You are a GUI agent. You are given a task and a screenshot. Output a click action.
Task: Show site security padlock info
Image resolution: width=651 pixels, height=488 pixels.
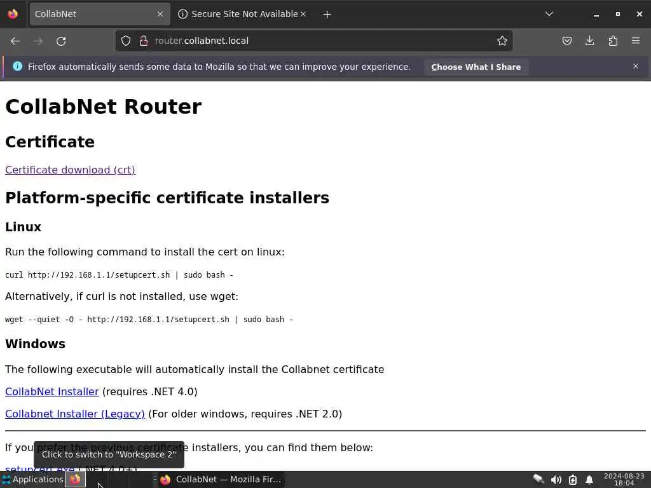(144, 41)
